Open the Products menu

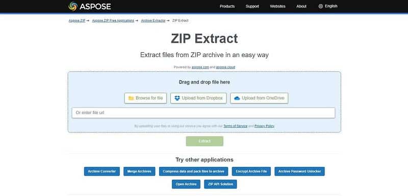pyautogui.click(x=227, y=6)
